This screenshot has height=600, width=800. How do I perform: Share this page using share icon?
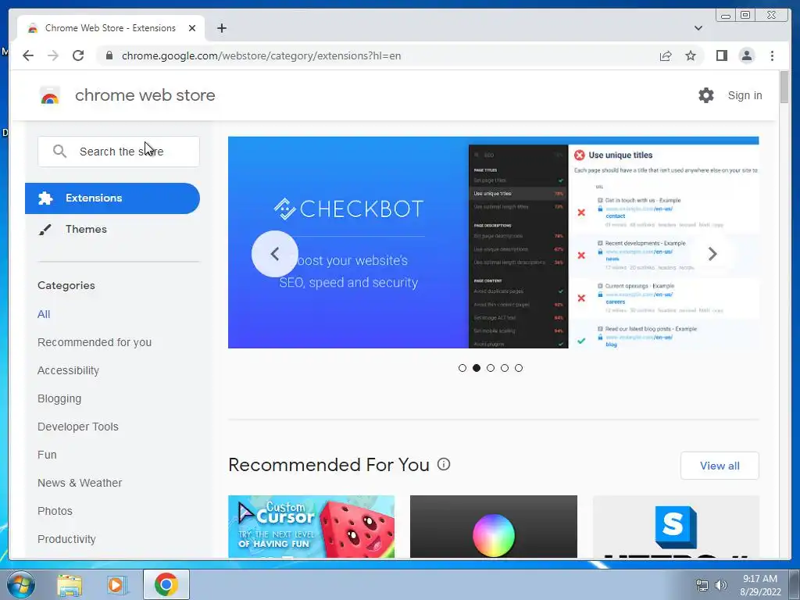(x=666, y=55)
